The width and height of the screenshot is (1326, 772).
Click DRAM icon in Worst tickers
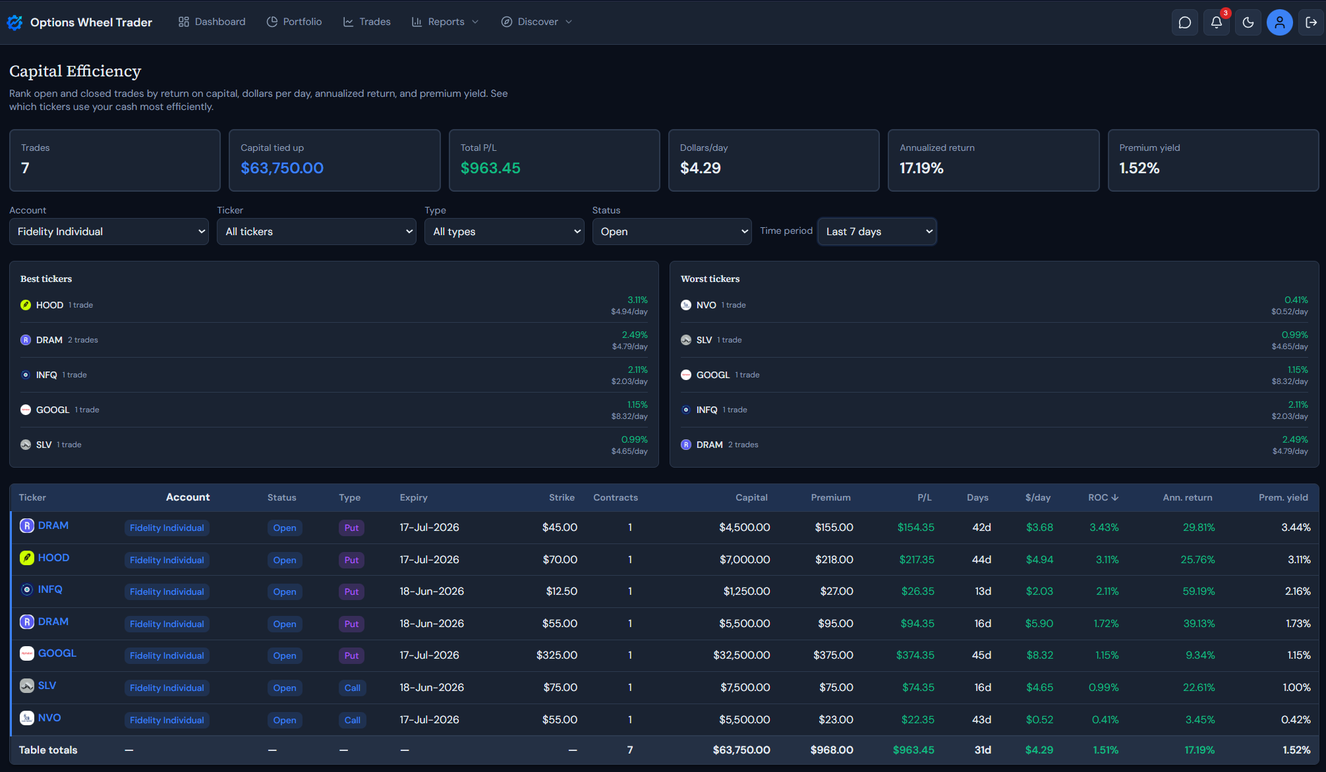click(x=686, y=445)
